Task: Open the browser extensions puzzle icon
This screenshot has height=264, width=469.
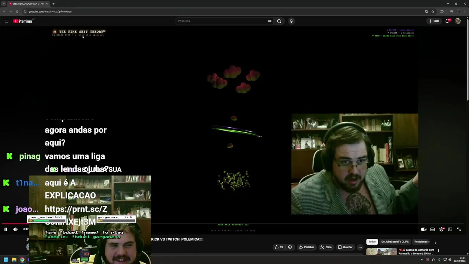Action: coord(442,11)
